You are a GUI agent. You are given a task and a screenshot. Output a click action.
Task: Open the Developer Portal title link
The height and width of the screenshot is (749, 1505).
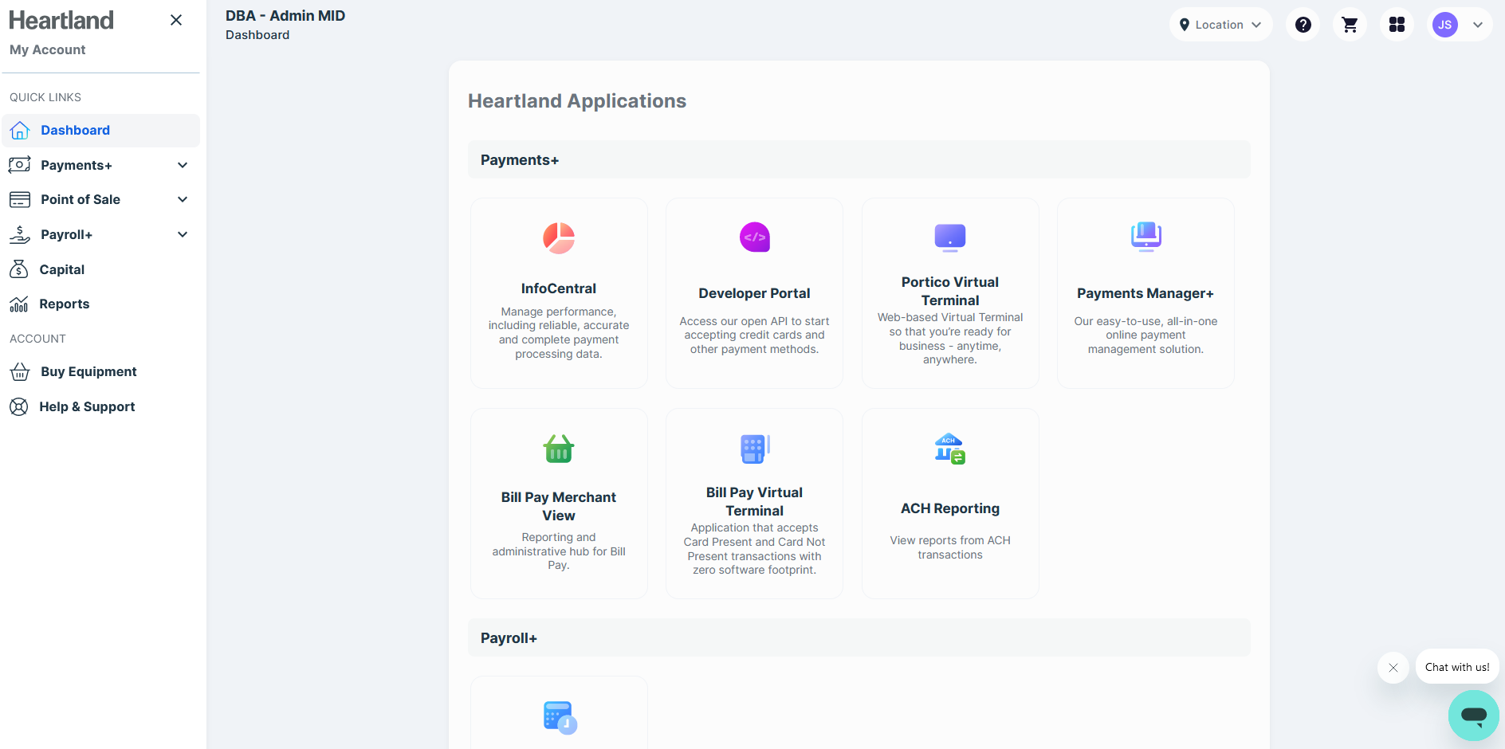point(754,293)
